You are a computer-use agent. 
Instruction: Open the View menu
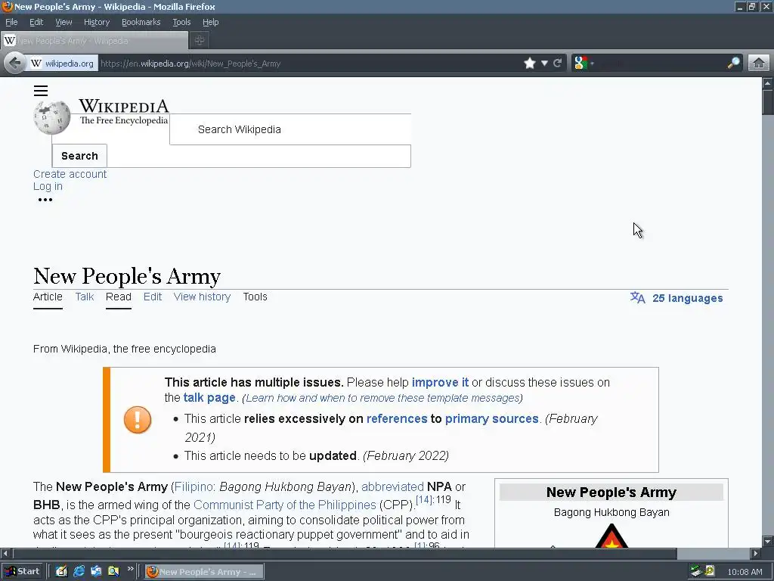(63, 22)
